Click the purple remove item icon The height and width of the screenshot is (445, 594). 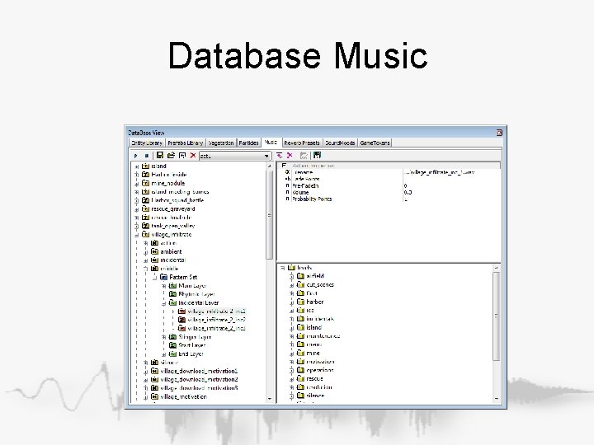click(290, 155)
